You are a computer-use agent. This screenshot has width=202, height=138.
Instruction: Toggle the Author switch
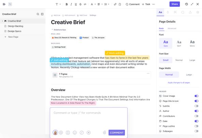click(x=196, y=111)
